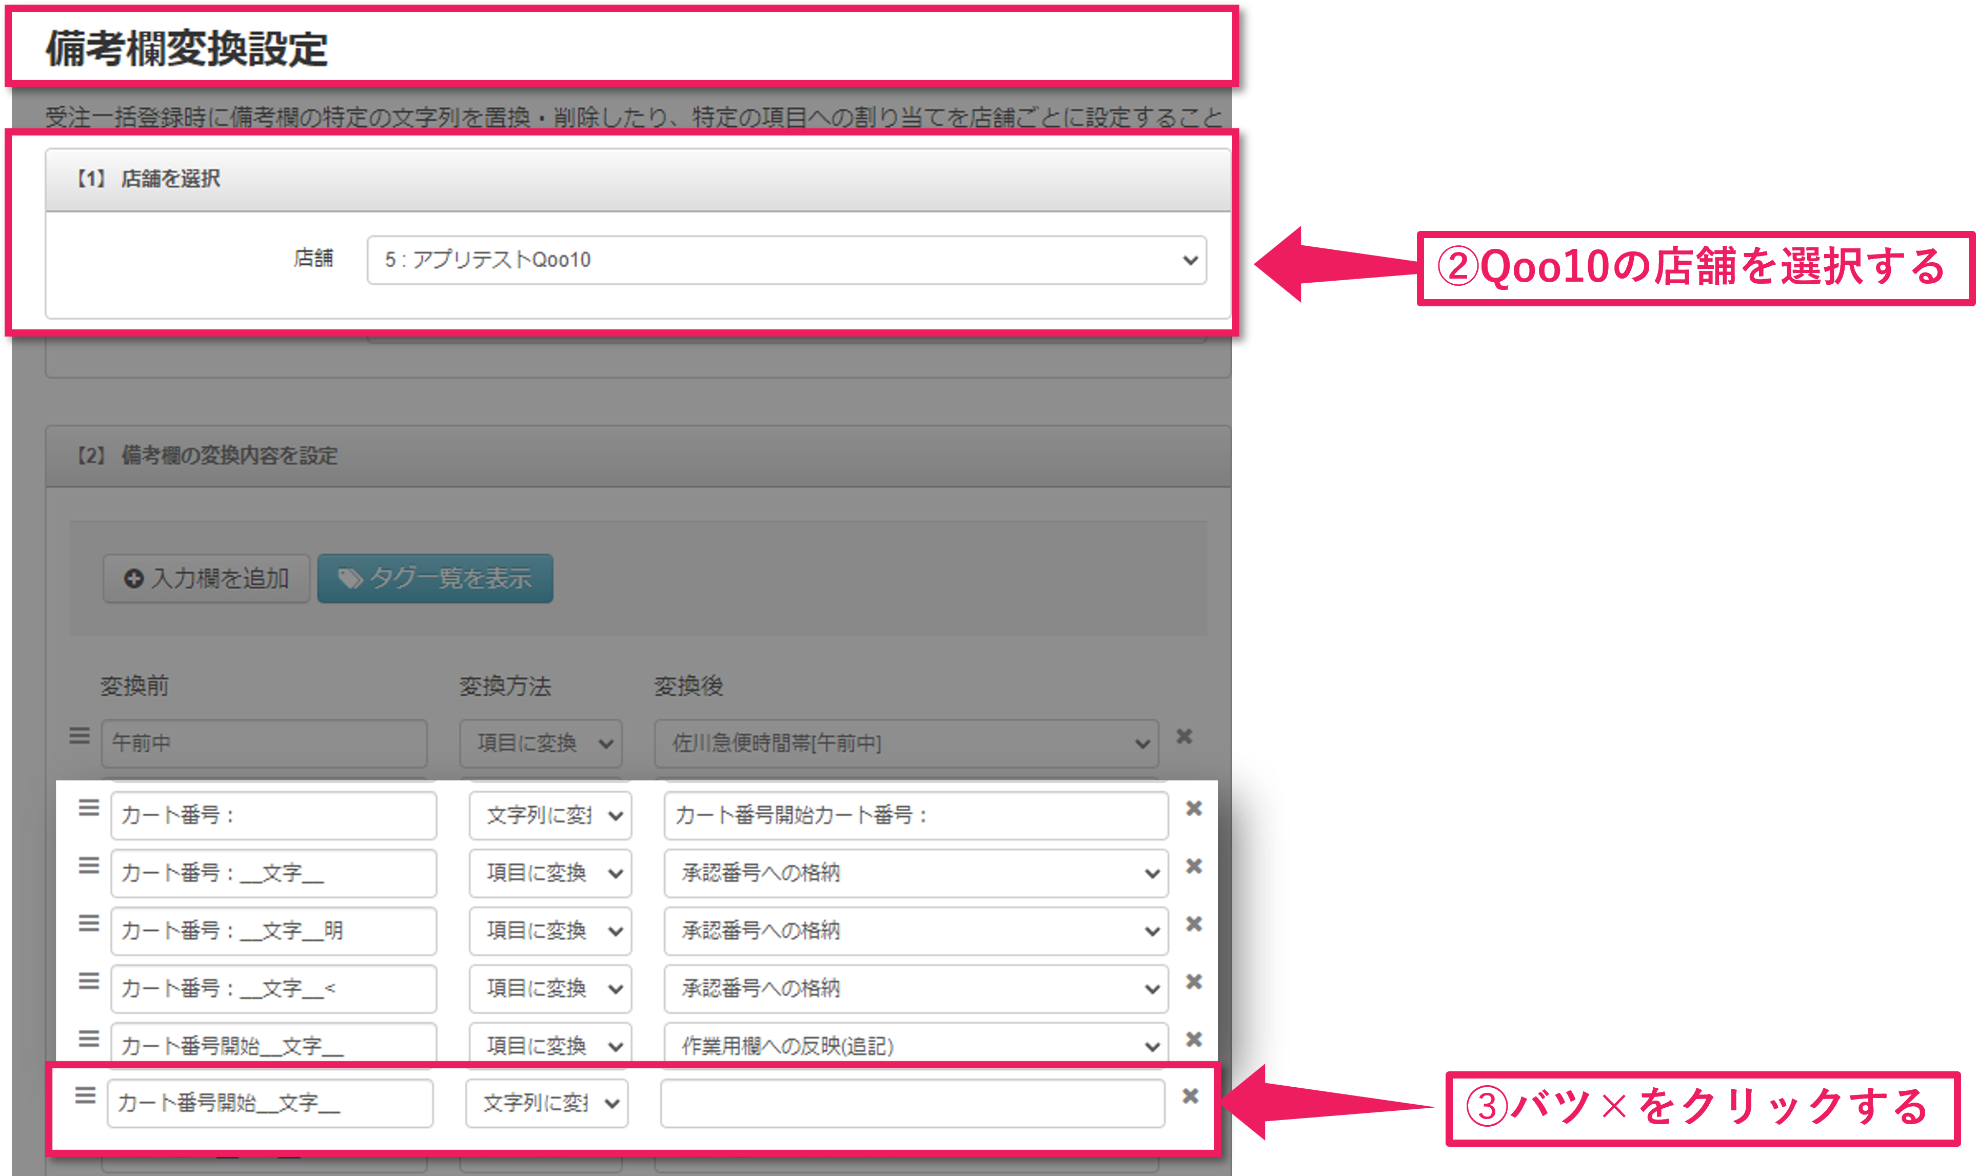Select the input containing カート番号開始カート番号：
Viewport: 1976px width, 1176px height.
(x=915, y=815)
